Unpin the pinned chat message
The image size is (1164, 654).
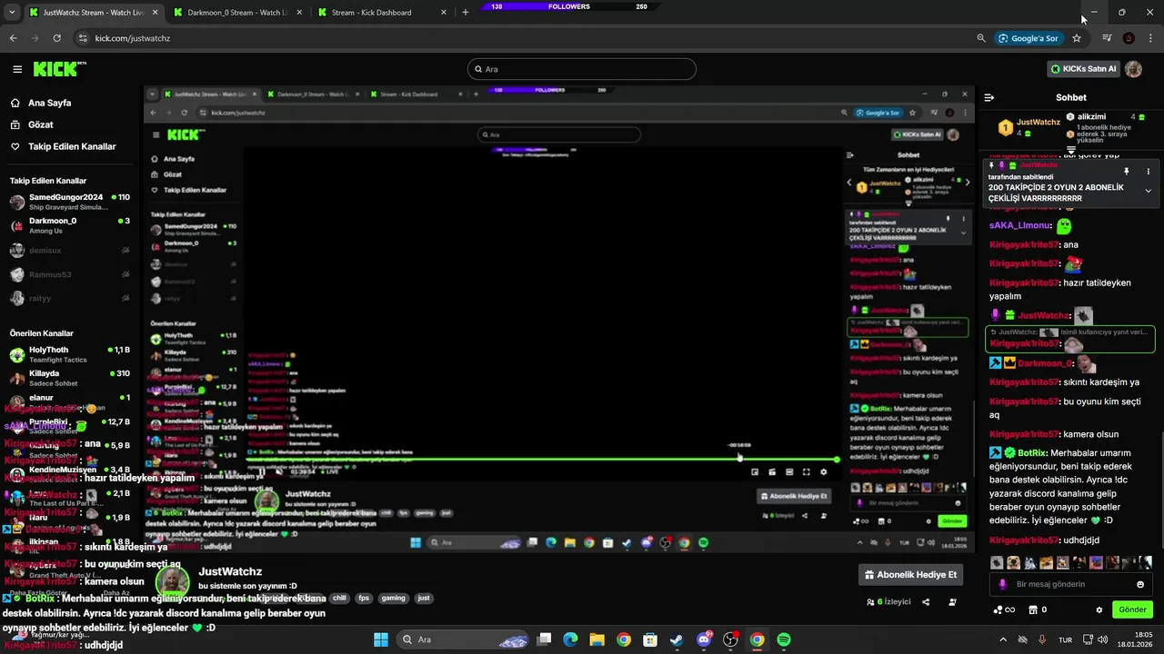[x=1126, y=172]
